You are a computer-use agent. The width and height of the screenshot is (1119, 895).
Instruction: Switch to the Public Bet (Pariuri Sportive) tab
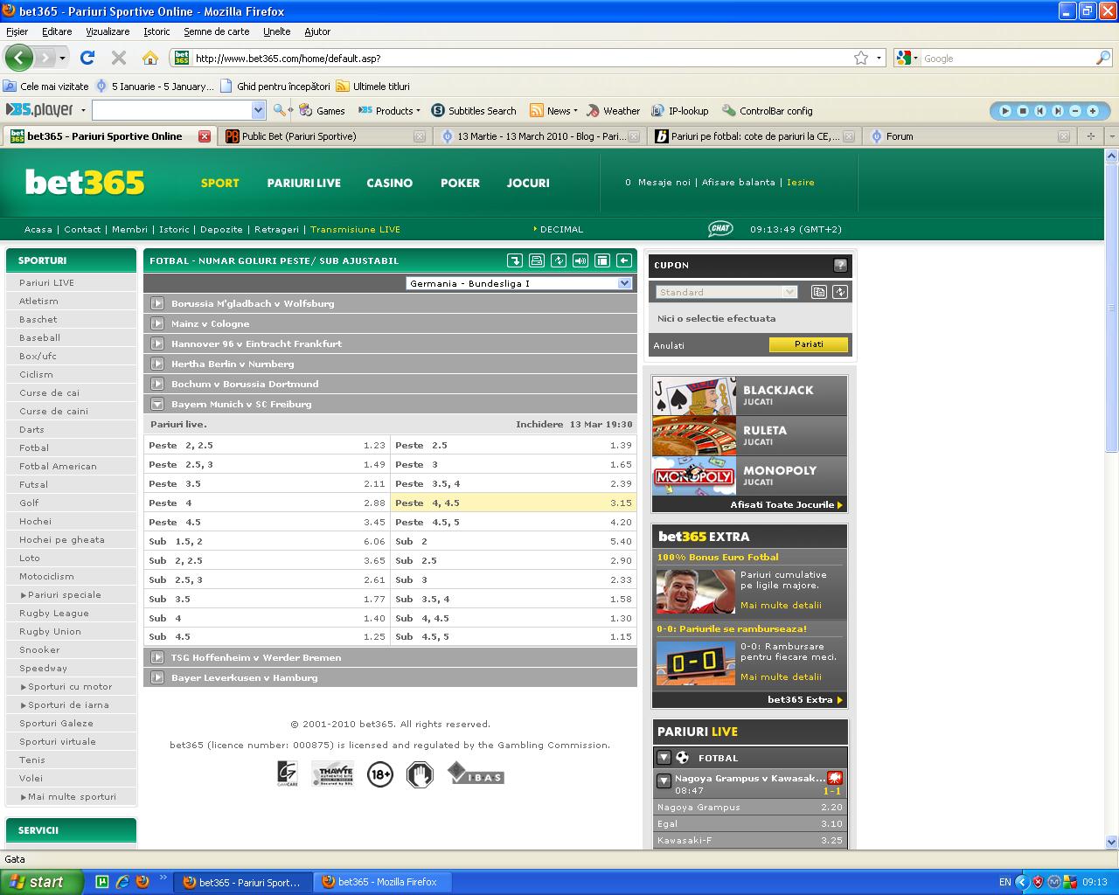(324, 136)
